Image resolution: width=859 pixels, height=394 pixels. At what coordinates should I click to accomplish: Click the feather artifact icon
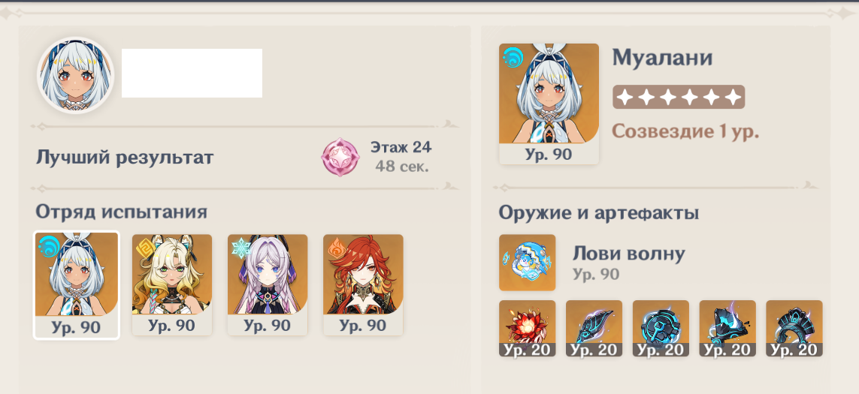click(594, 329)
